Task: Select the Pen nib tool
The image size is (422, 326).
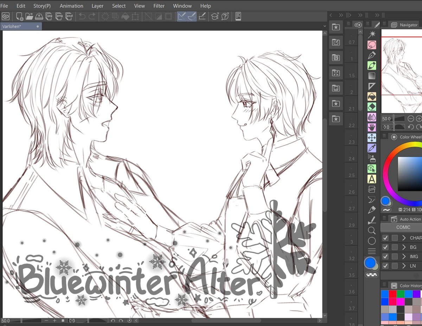Action: (x=372, y=55)
